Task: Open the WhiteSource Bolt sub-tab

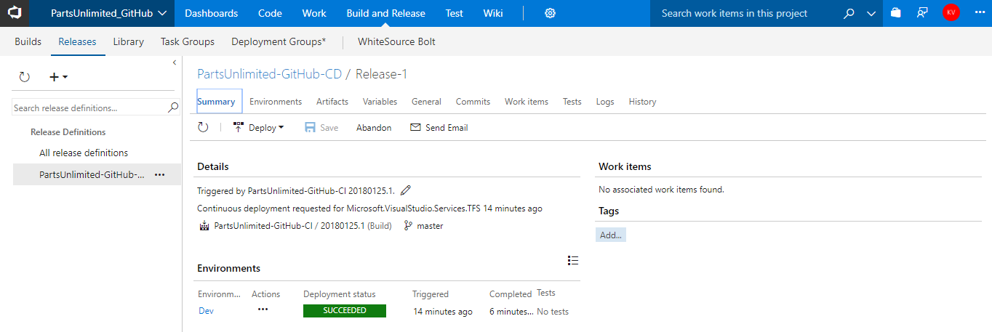Action: pos(396,41)
